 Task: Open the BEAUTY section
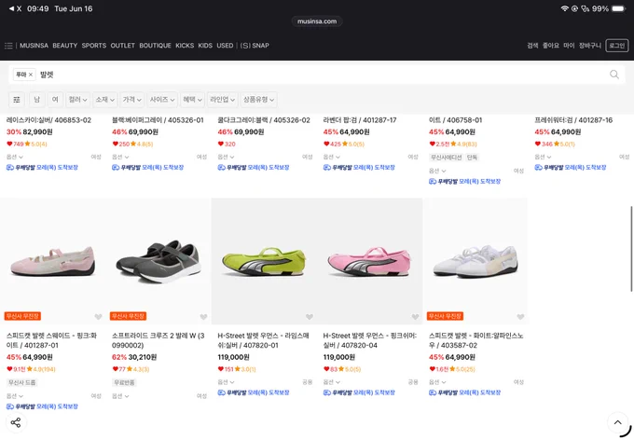pos(64,46)
